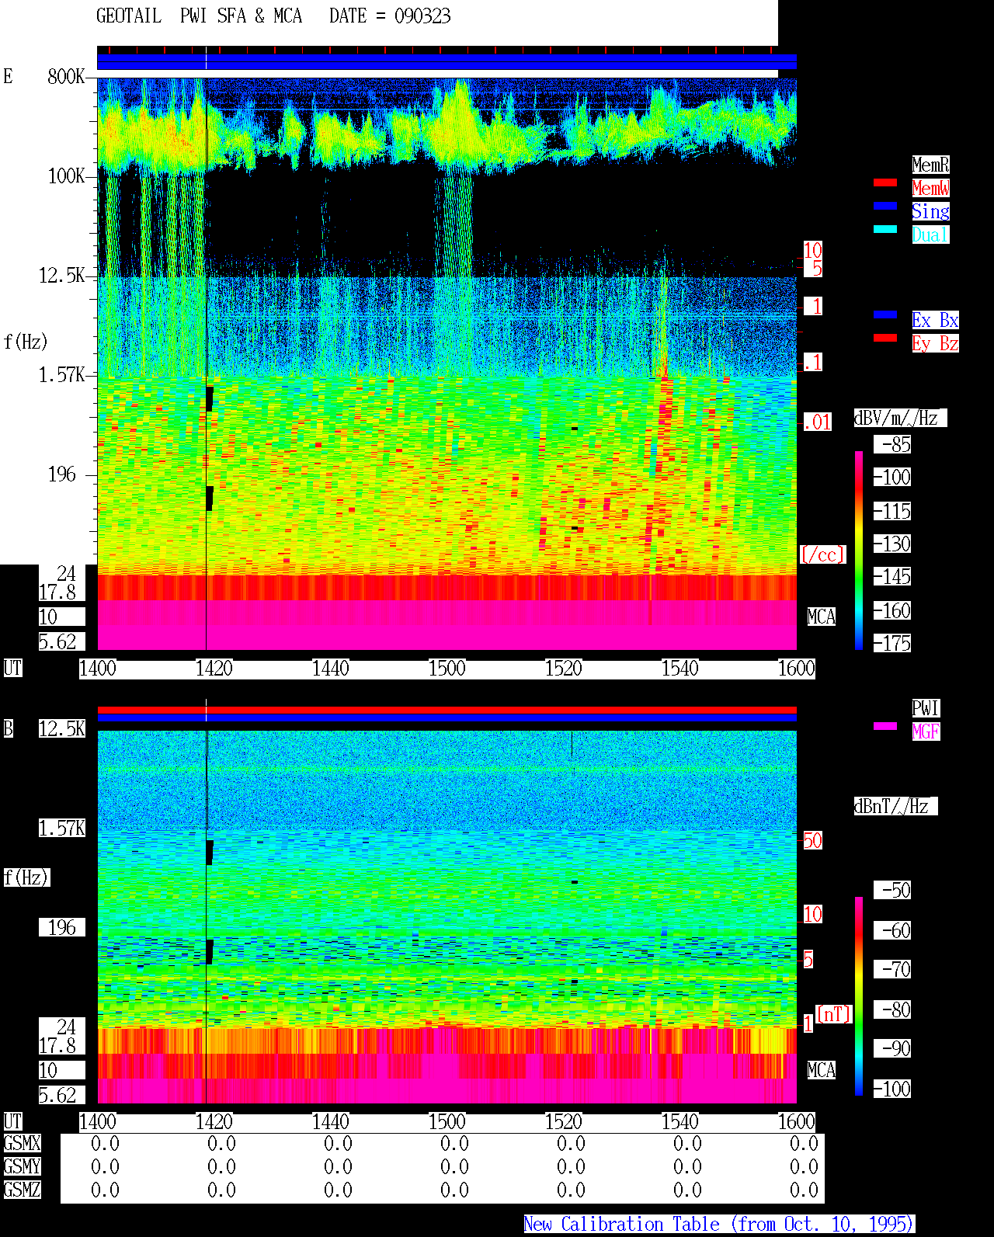Click the -60 color scale value
The height and width of the screenshot is (1237, 994).
tap(893, 930)
